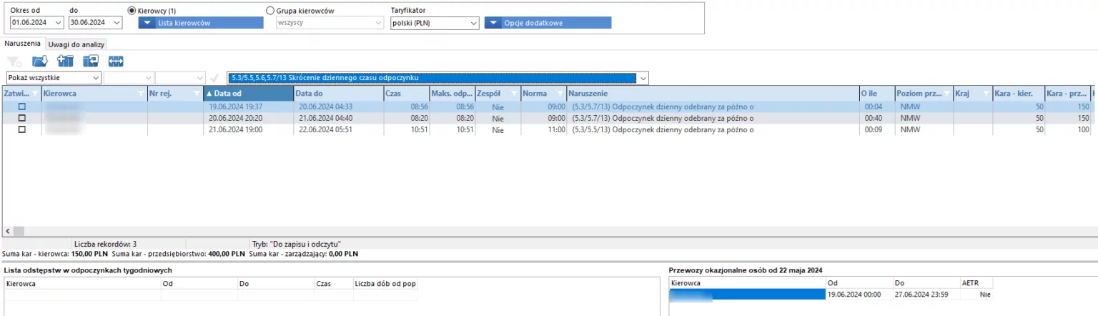Open the Pokaż wszystkie combo box
This screenshot has width=1098, height=316.
54,78
